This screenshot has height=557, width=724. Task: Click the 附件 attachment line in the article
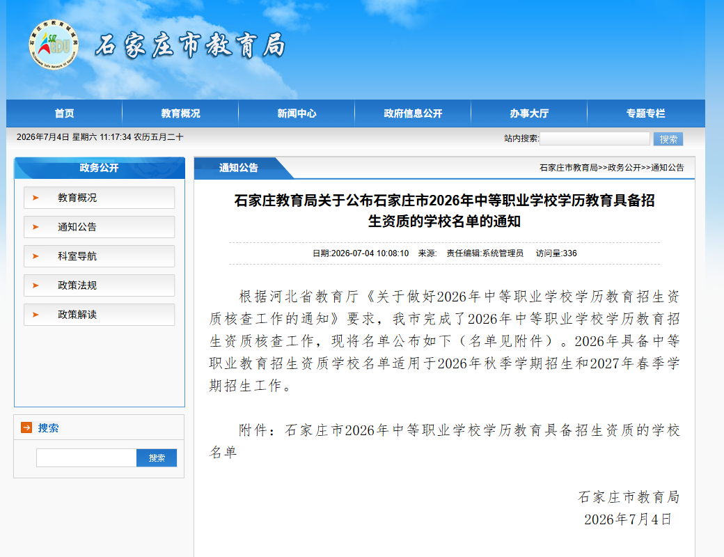pos(444,441)
